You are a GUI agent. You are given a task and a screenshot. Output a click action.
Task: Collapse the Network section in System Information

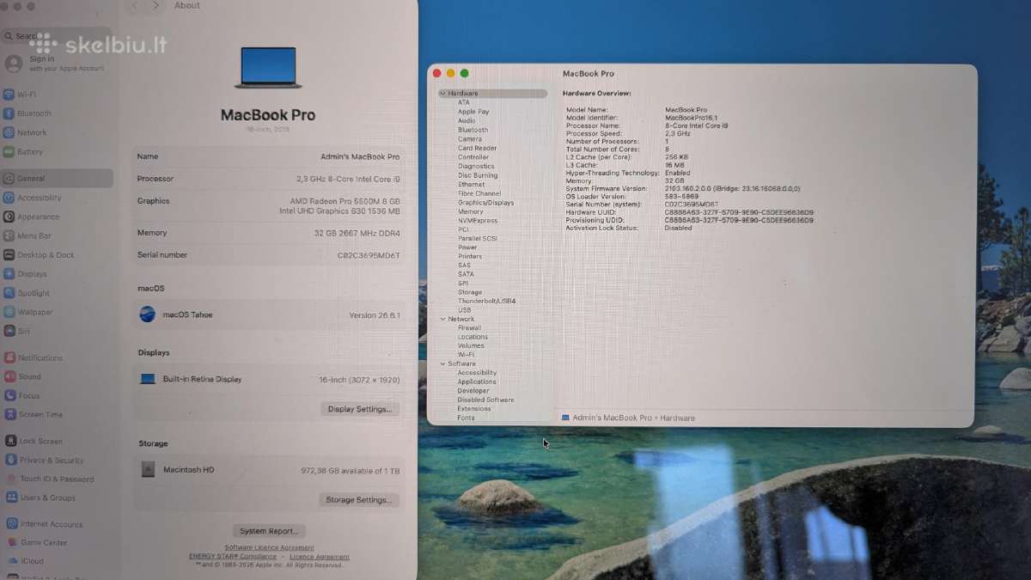pyautogui.click(x=442, y=319)
